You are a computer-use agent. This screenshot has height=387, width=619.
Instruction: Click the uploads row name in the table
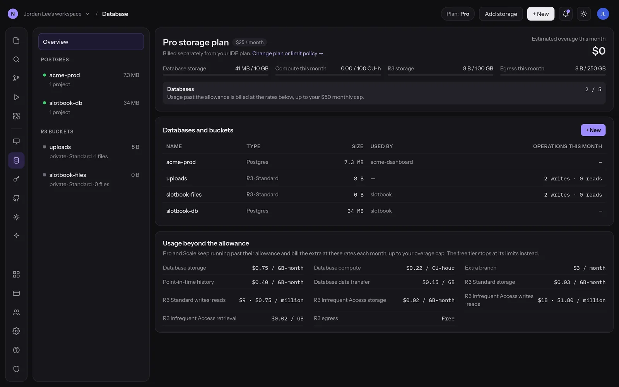[176, 178]
